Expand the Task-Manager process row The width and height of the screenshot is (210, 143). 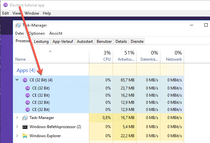pos(17,118)
